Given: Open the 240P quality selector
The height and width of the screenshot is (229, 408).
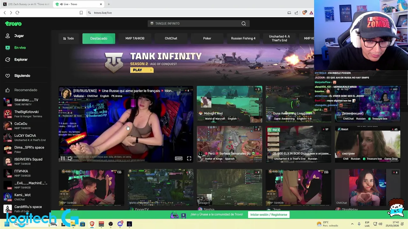Looking at the screenshot, I should tap(178, 158).
